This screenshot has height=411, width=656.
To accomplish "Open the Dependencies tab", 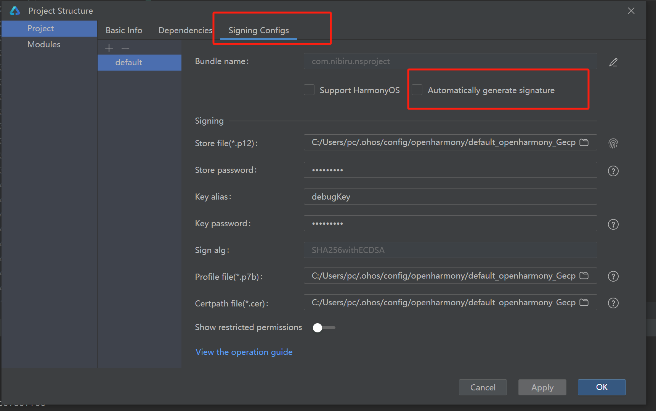I will (185, 30).
